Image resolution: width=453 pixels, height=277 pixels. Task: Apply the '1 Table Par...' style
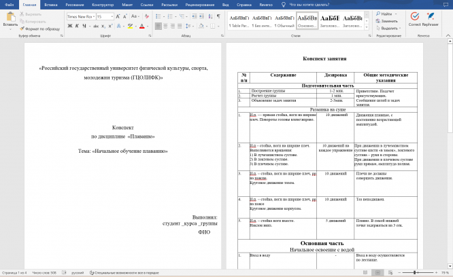pos(239,21)
